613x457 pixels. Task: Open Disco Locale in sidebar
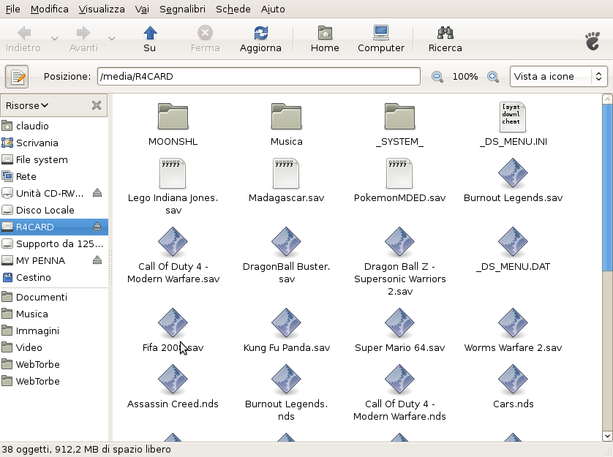click(54, 210)
